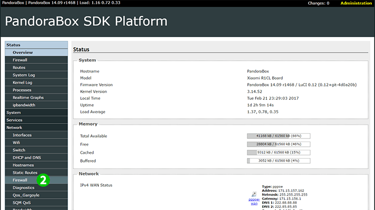
Task: View the Kernel Log page
Action: coord(24,82)
